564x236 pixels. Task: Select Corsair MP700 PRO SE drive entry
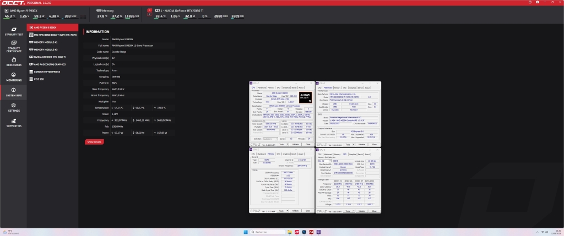tap(52, 72)
